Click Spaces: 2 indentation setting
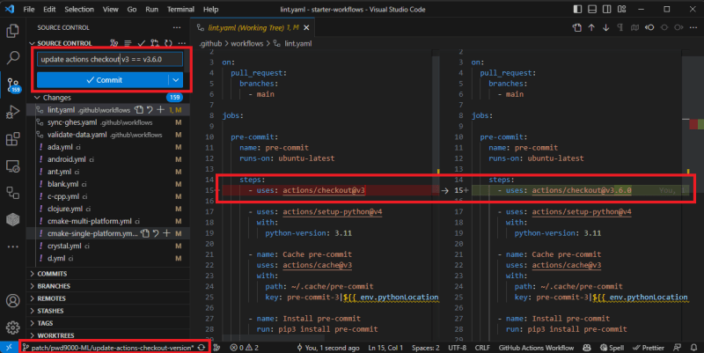The height and width of the screenshot is (353, 704). 425,348
